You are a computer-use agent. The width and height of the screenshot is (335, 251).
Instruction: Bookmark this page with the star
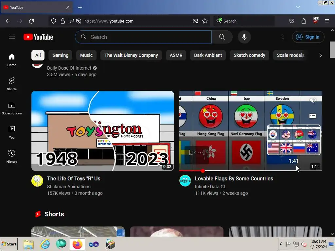click(205, 21)
